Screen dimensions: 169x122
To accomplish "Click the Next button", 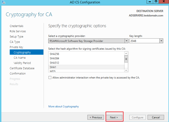I will coord(114,117).
